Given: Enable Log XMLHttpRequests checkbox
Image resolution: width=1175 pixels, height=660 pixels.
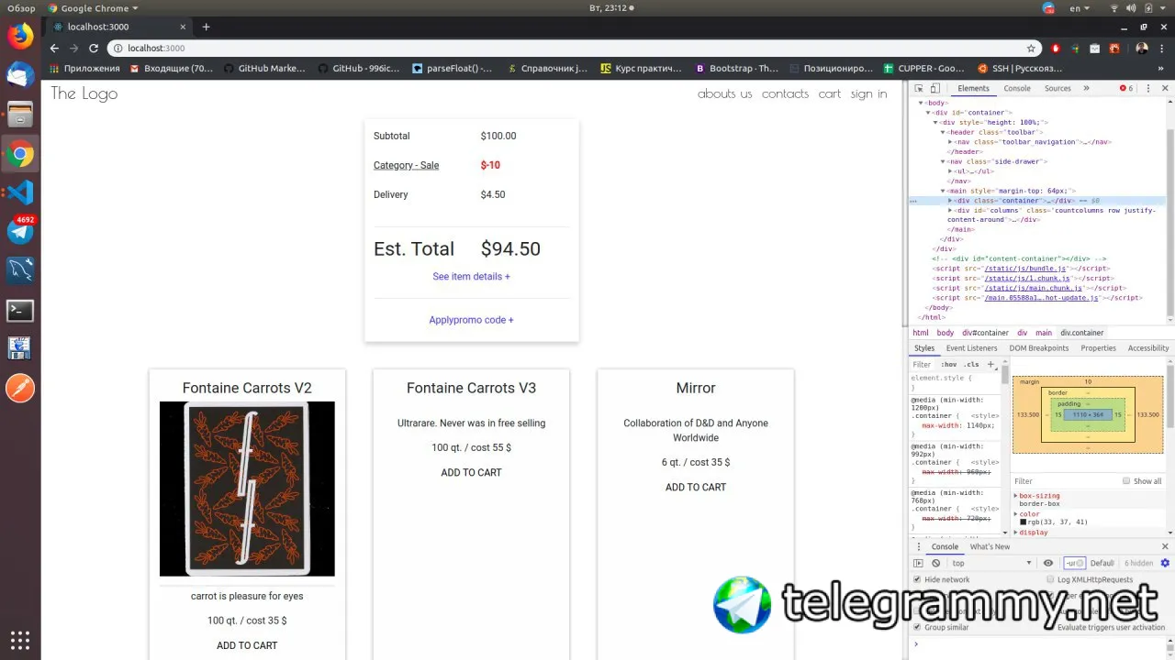Looking at the screenshot, I should [1050, 579].
